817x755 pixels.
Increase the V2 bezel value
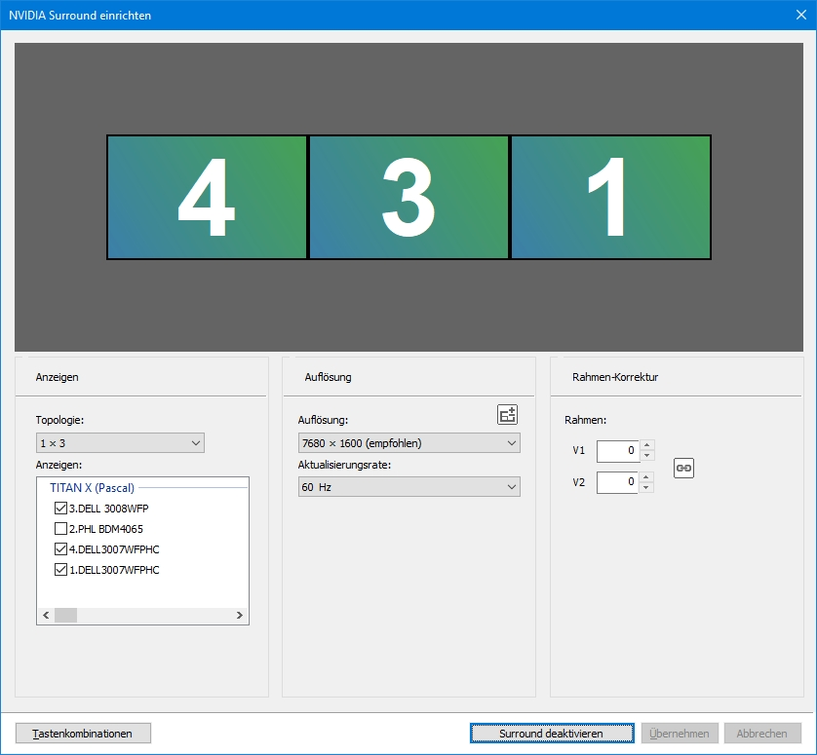coord(646,477)
